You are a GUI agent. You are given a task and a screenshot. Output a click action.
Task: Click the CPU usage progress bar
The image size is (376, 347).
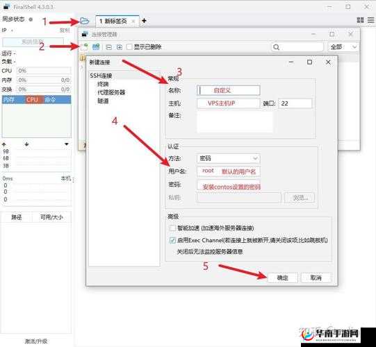pos(44,71)
